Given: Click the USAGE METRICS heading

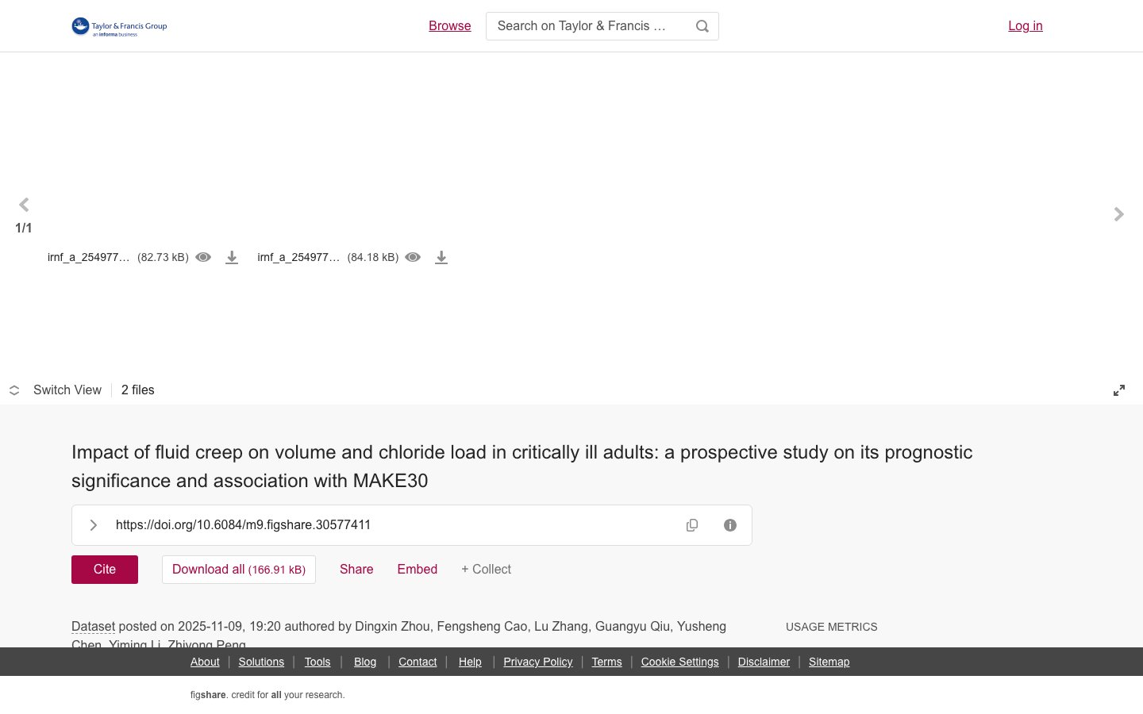Looking at the screenshot, I should (832, 627).
